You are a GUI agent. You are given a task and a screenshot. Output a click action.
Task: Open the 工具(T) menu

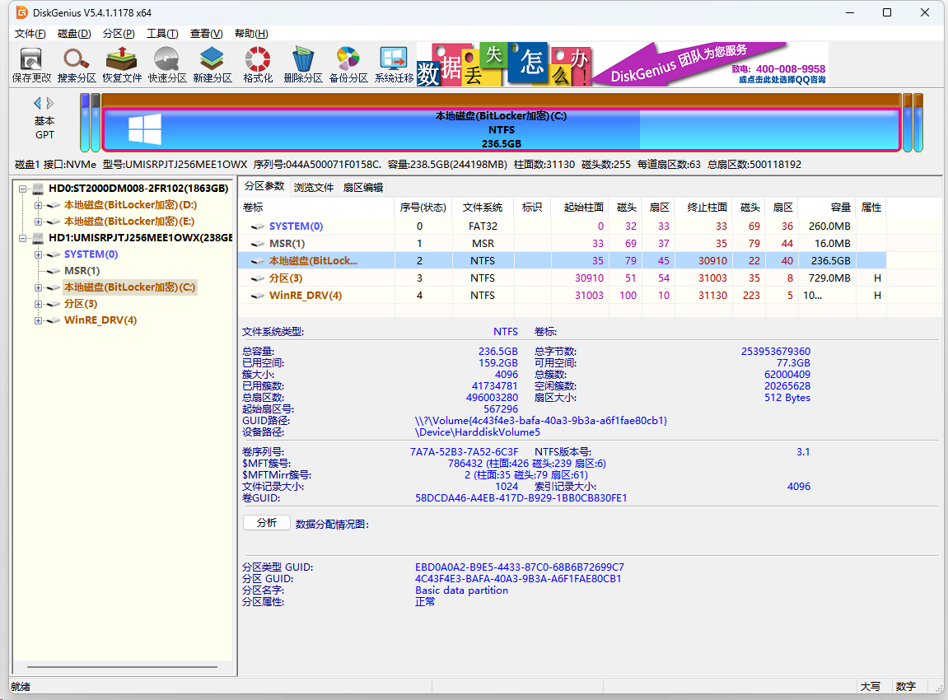point(162,33)
